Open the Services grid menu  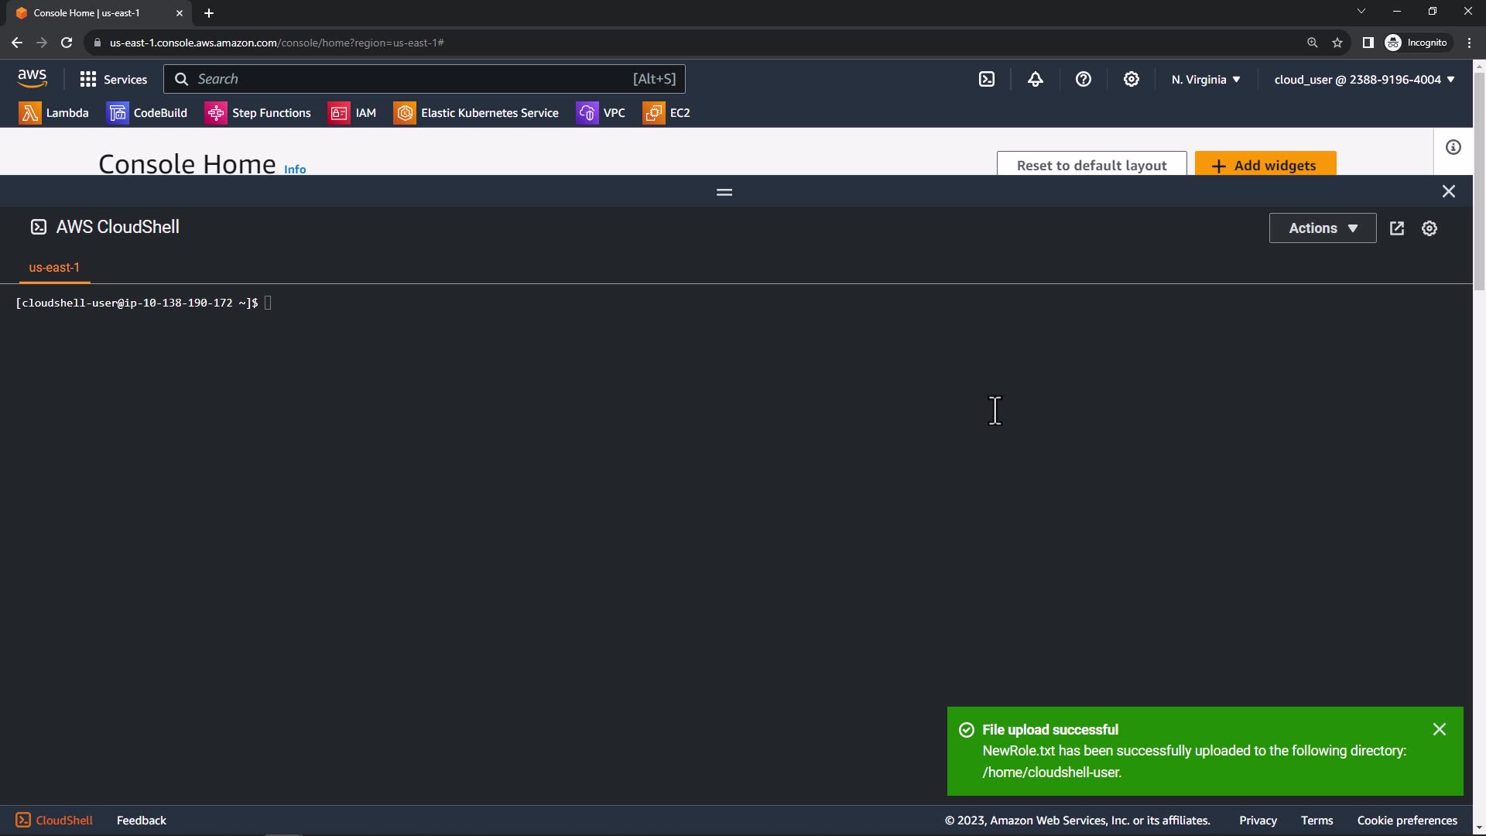113,79
